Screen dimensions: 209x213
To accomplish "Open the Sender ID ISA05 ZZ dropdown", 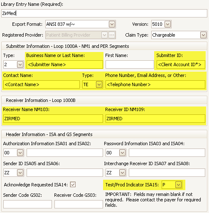I will [20, 173].
